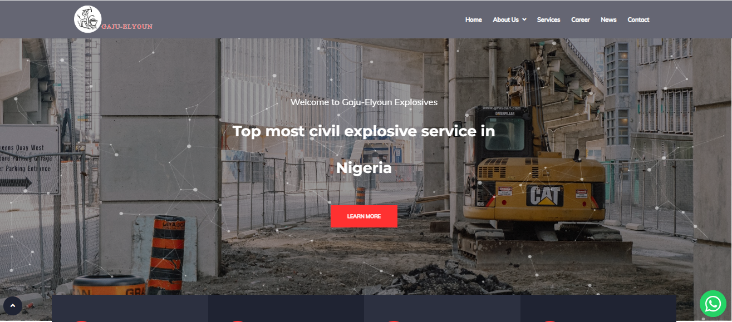
Task: Select the third dark feature card
Action: click(442, 308)
